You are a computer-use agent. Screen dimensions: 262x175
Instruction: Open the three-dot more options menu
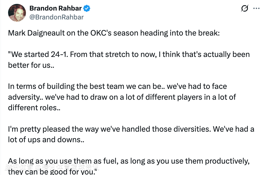coord(256,9)
